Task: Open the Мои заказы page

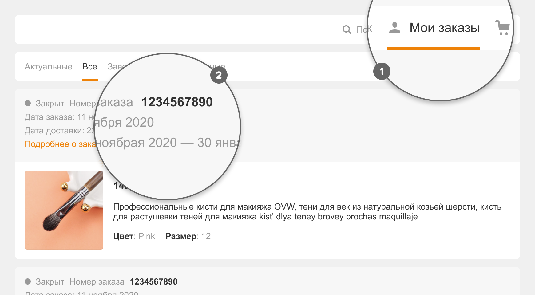Action: 444,28
